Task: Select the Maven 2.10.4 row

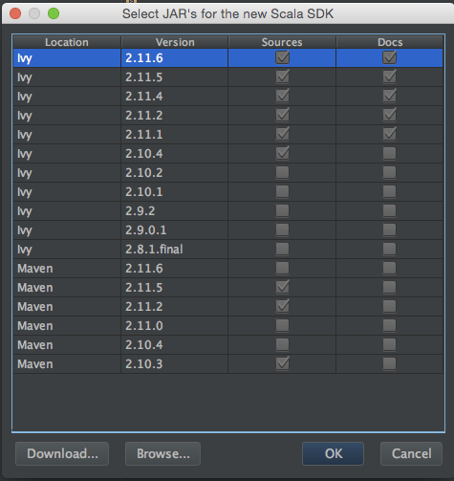Action: 228,345
